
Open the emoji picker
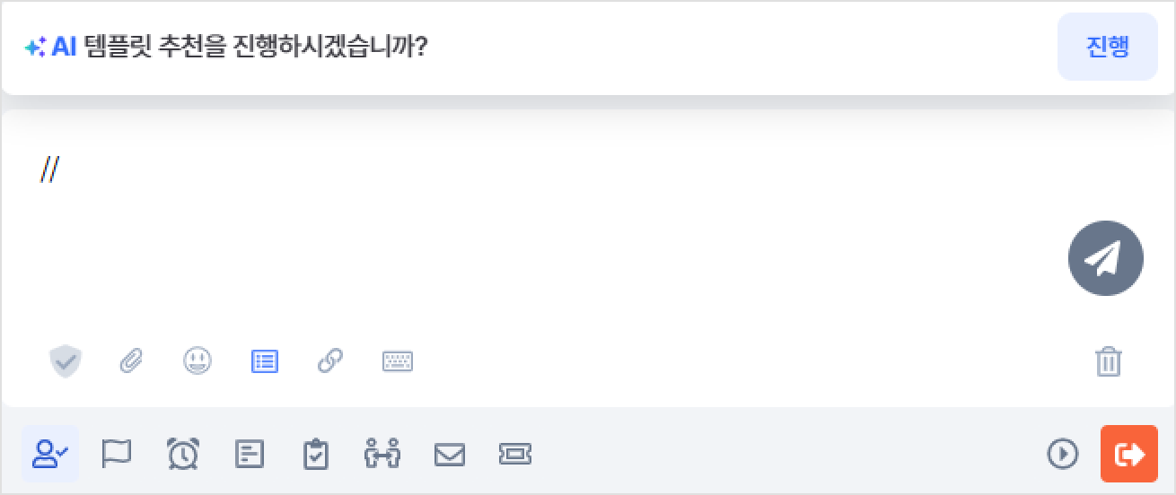[x=197, y=362]
